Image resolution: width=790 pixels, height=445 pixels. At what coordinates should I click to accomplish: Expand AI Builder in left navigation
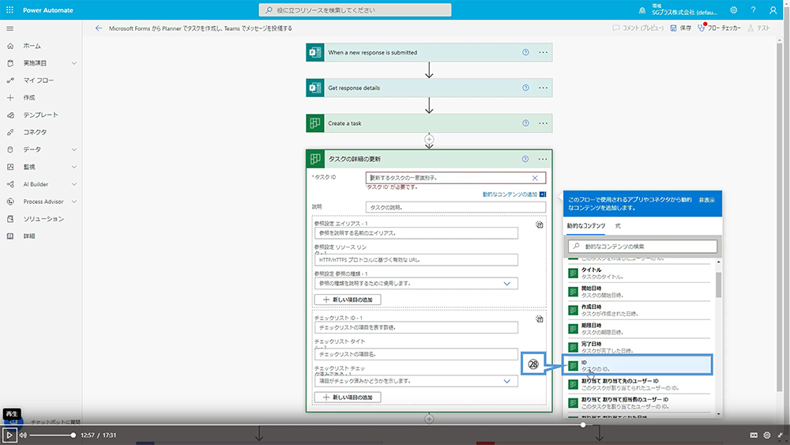click(x=74, y=184)
